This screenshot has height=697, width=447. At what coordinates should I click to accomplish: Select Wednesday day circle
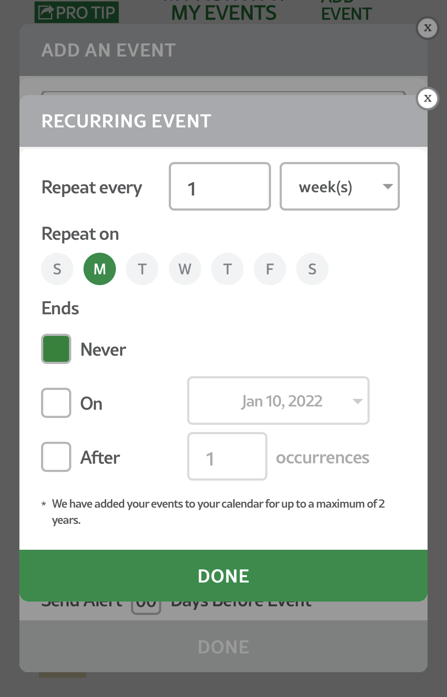click(185, 269)
